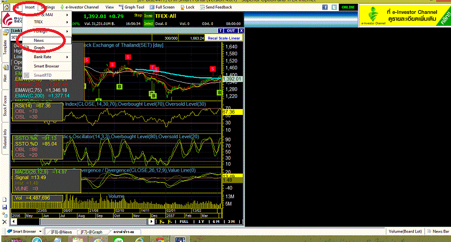Switch to the [F8]-@News tab

(61, 232)
